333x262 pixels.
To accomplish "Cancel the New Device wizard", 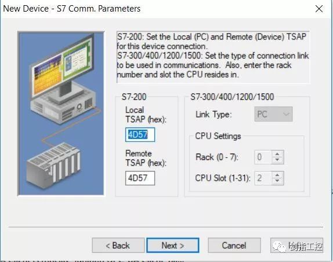I will [234, 245].
